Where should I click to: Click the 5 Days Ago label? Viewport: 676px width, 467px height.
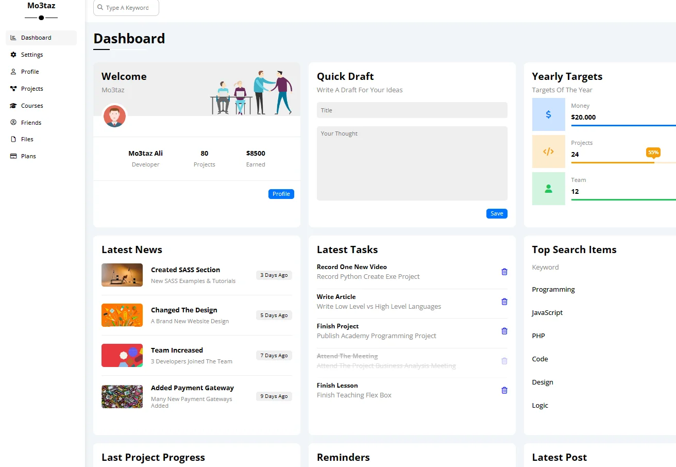click(274, 315)
